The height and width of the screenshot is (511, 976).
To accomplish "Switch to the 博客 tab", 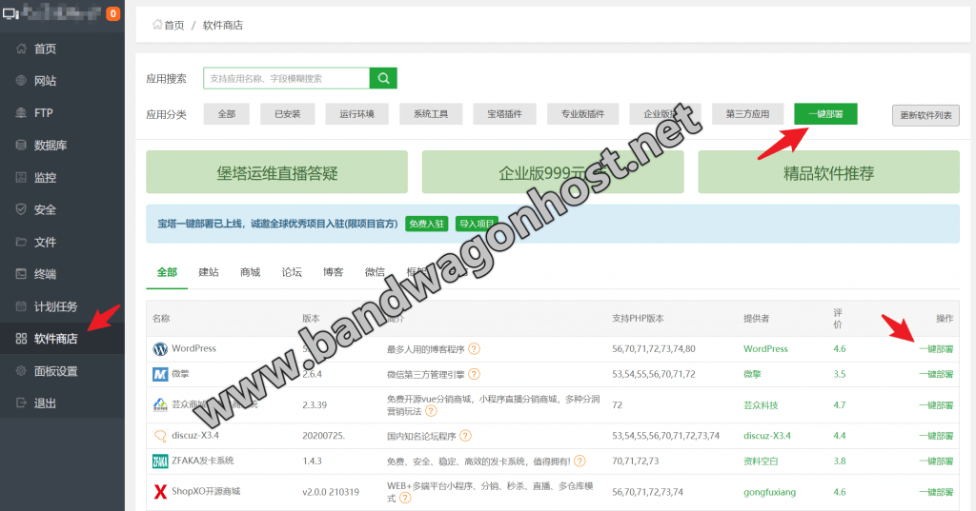I will pos(333,272).
